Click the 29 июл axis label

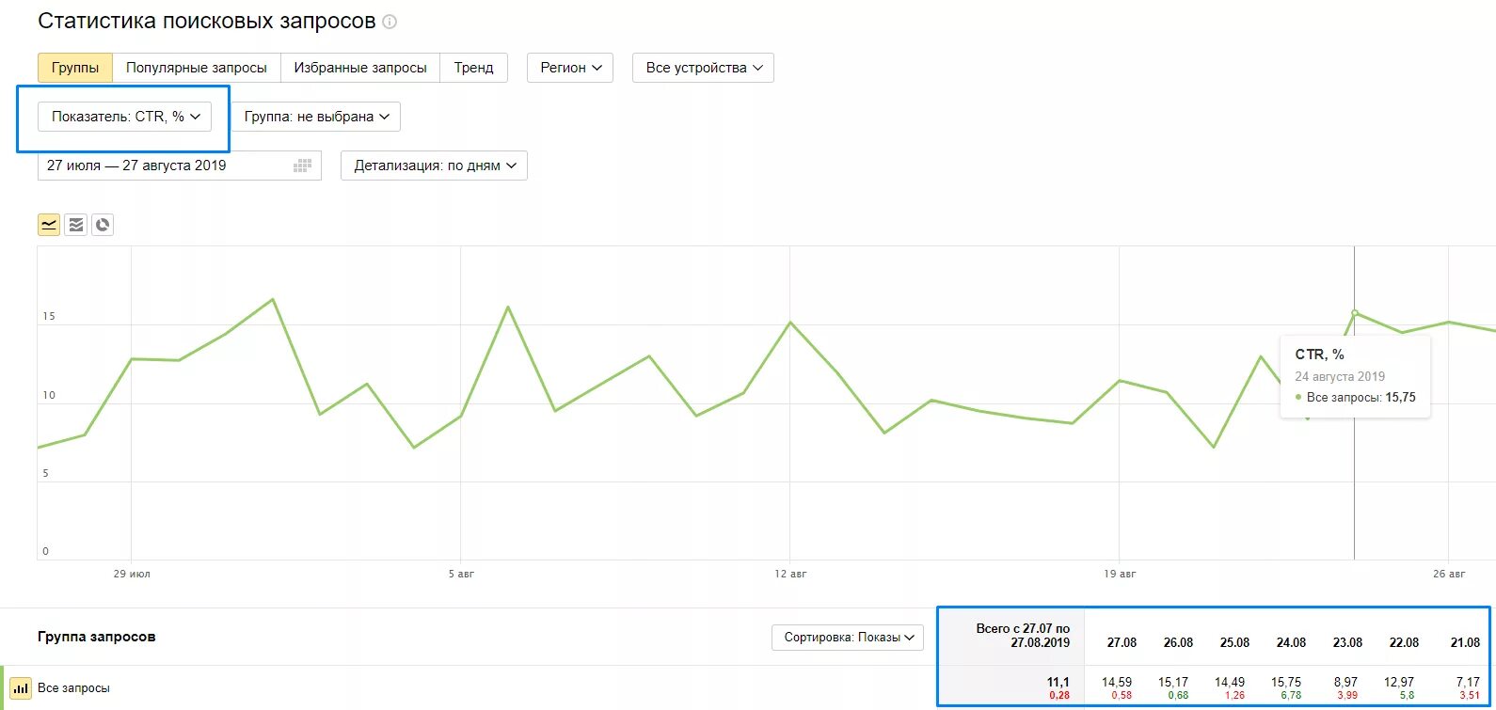132,574
